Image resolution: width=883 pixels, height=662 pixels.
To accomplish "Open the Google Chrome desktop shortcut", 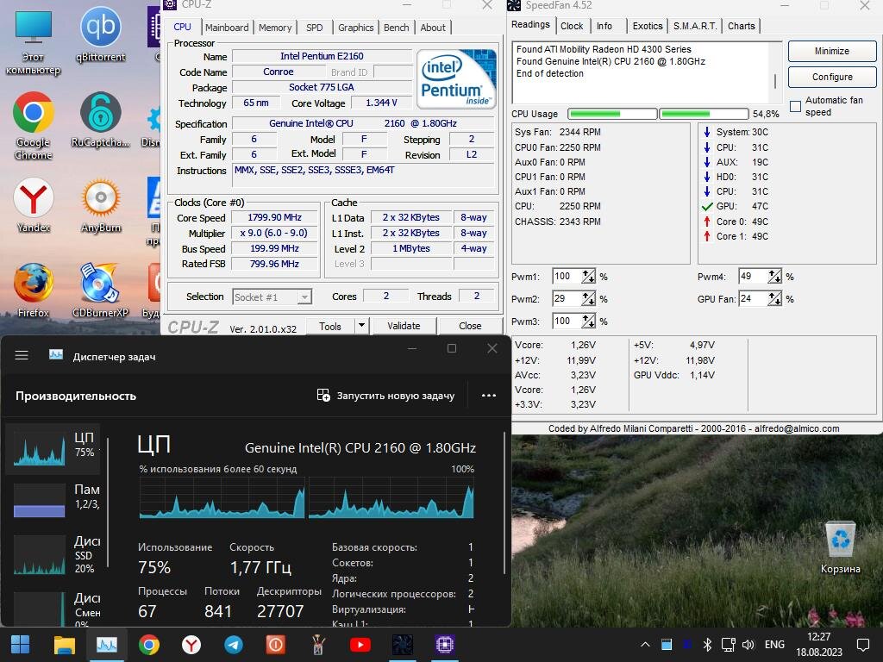I will click(x=34, y=126).
